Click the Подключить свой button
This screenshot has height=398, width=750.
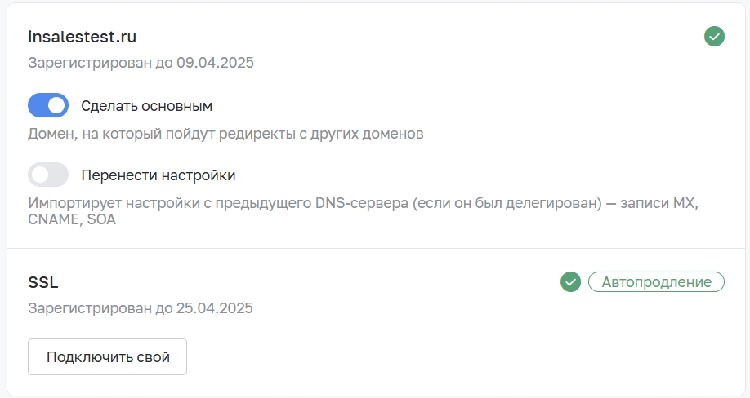tap(107, 357)
